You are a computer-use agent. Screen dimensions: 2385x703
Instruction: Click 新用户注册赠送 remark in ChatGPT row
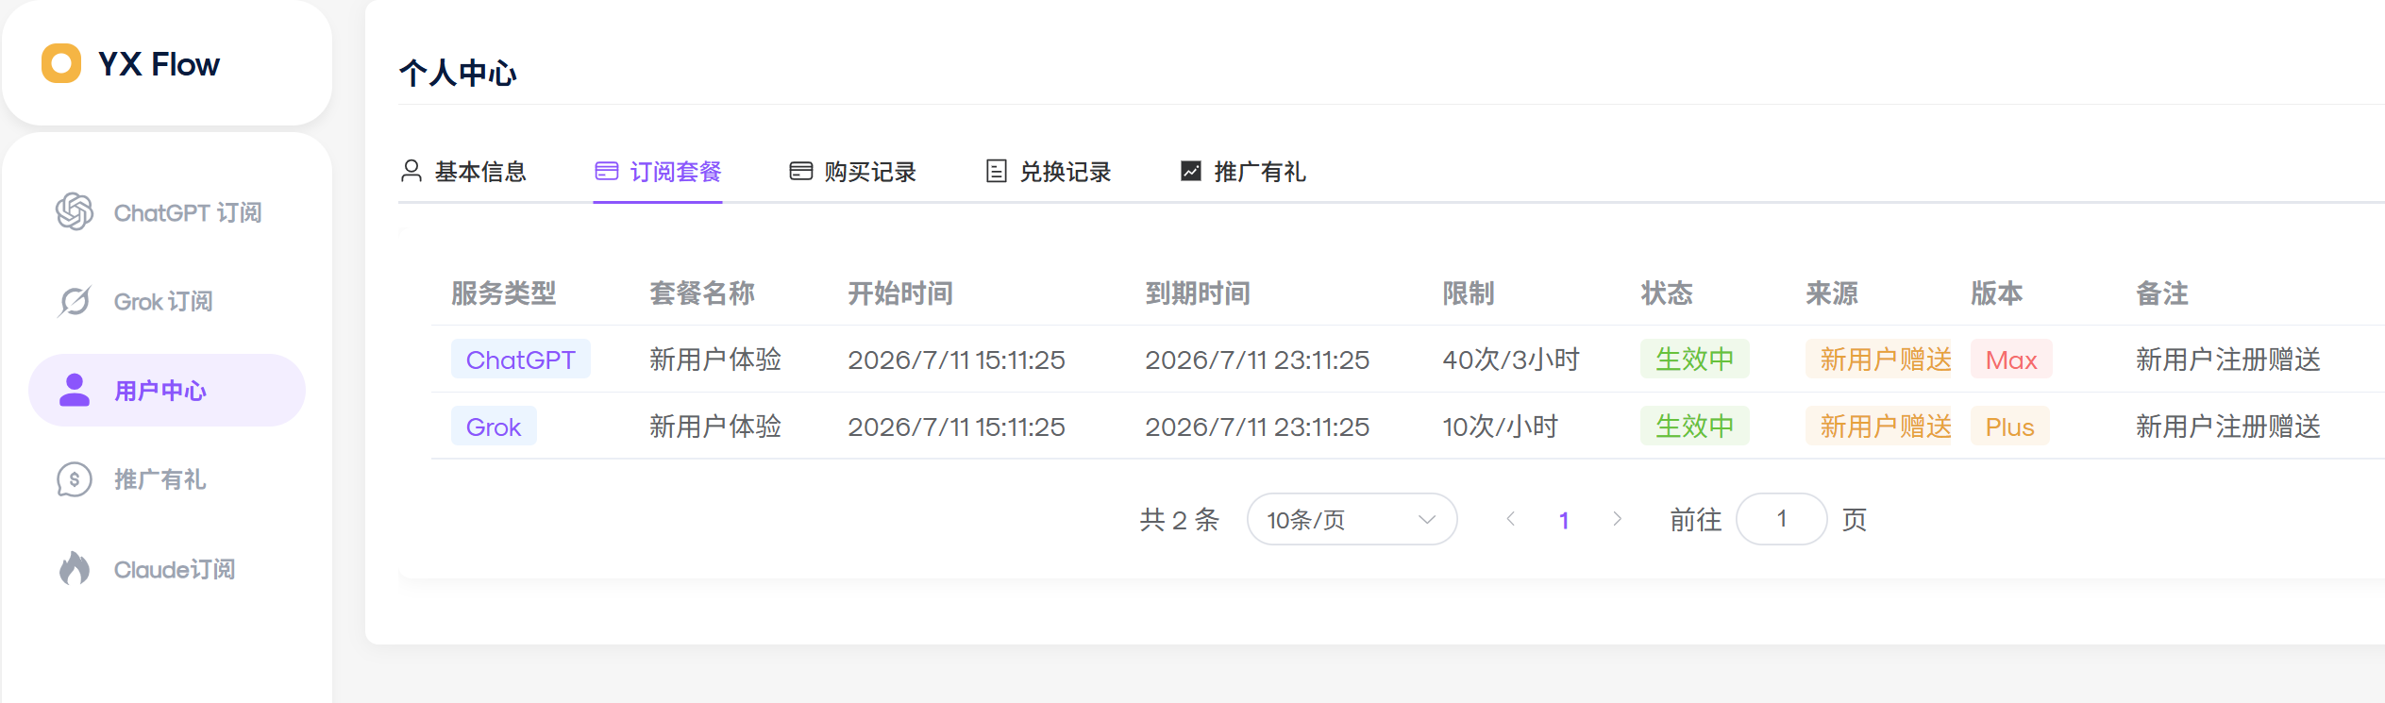click(x=2227, y=360)
